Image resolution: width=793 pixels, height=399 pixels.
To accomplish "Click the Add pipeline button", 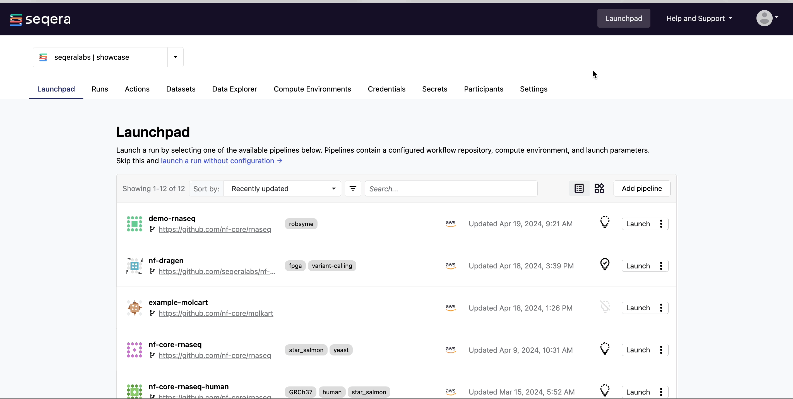I will pyautogui.click(x=641, y=188).
